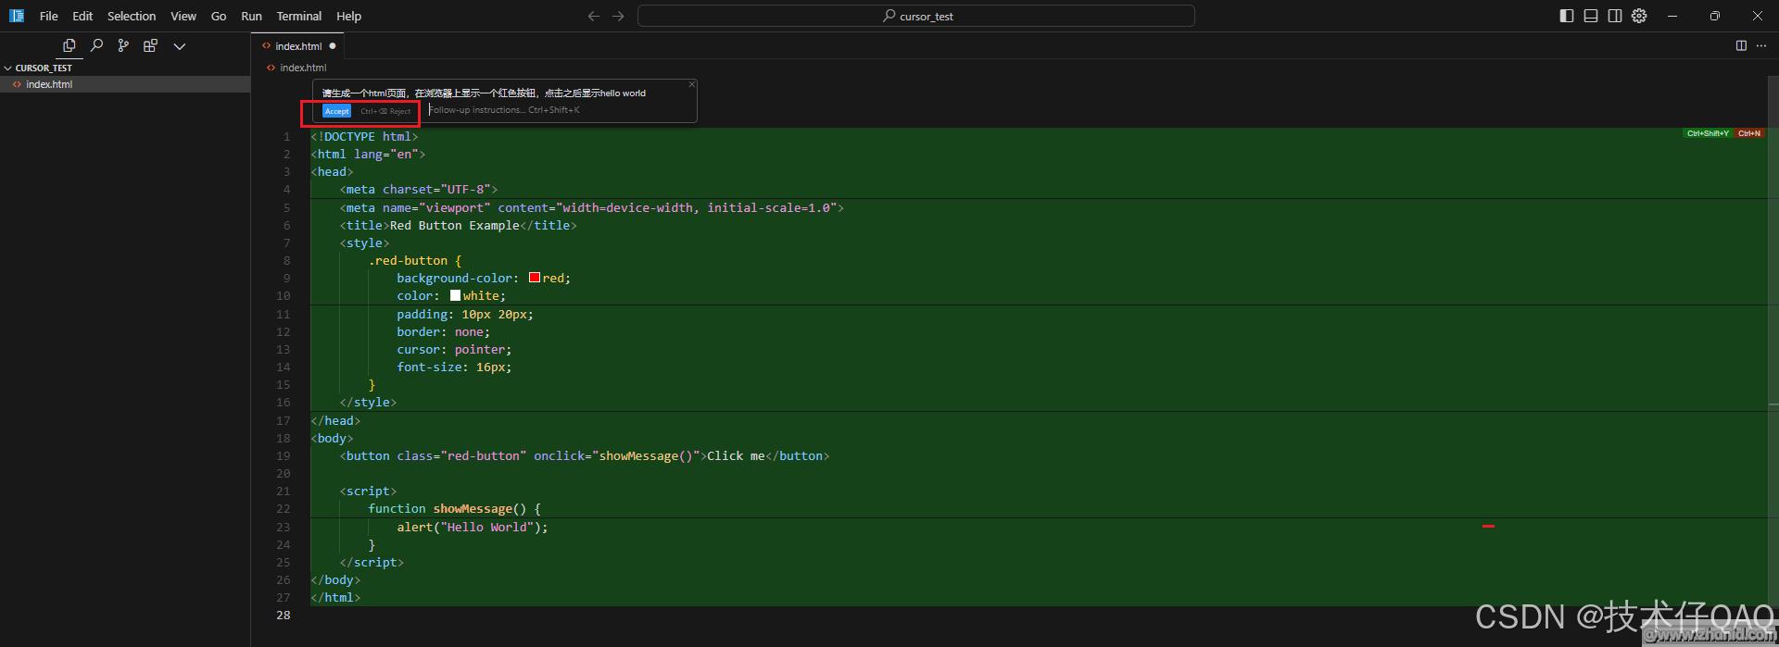Open the editor more actions menu

(x=1761, y=45)
